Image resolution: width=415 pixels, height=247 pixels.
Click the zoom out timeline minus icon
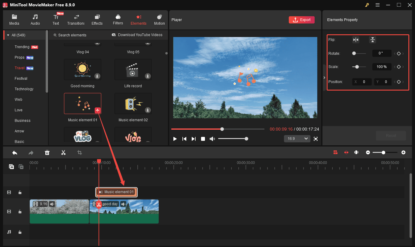point(368,153)
